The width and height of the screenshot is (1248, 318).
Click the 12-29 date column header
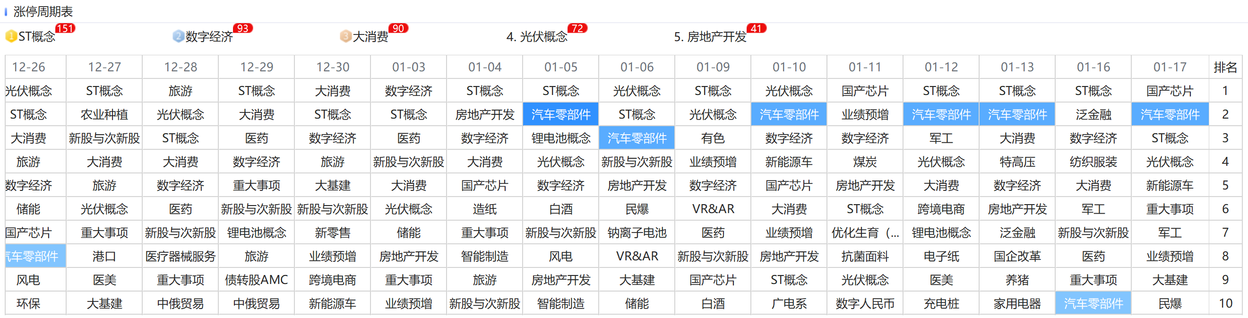256,67
